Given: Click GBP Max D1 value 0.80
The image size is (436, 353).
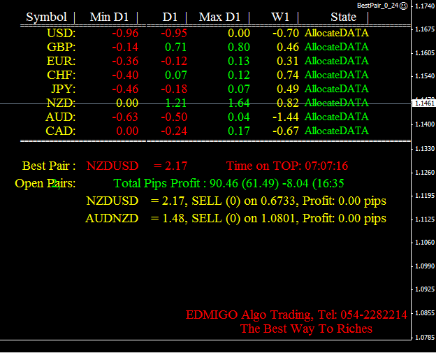Looking at the screenshot, I should tap(239, 47).
